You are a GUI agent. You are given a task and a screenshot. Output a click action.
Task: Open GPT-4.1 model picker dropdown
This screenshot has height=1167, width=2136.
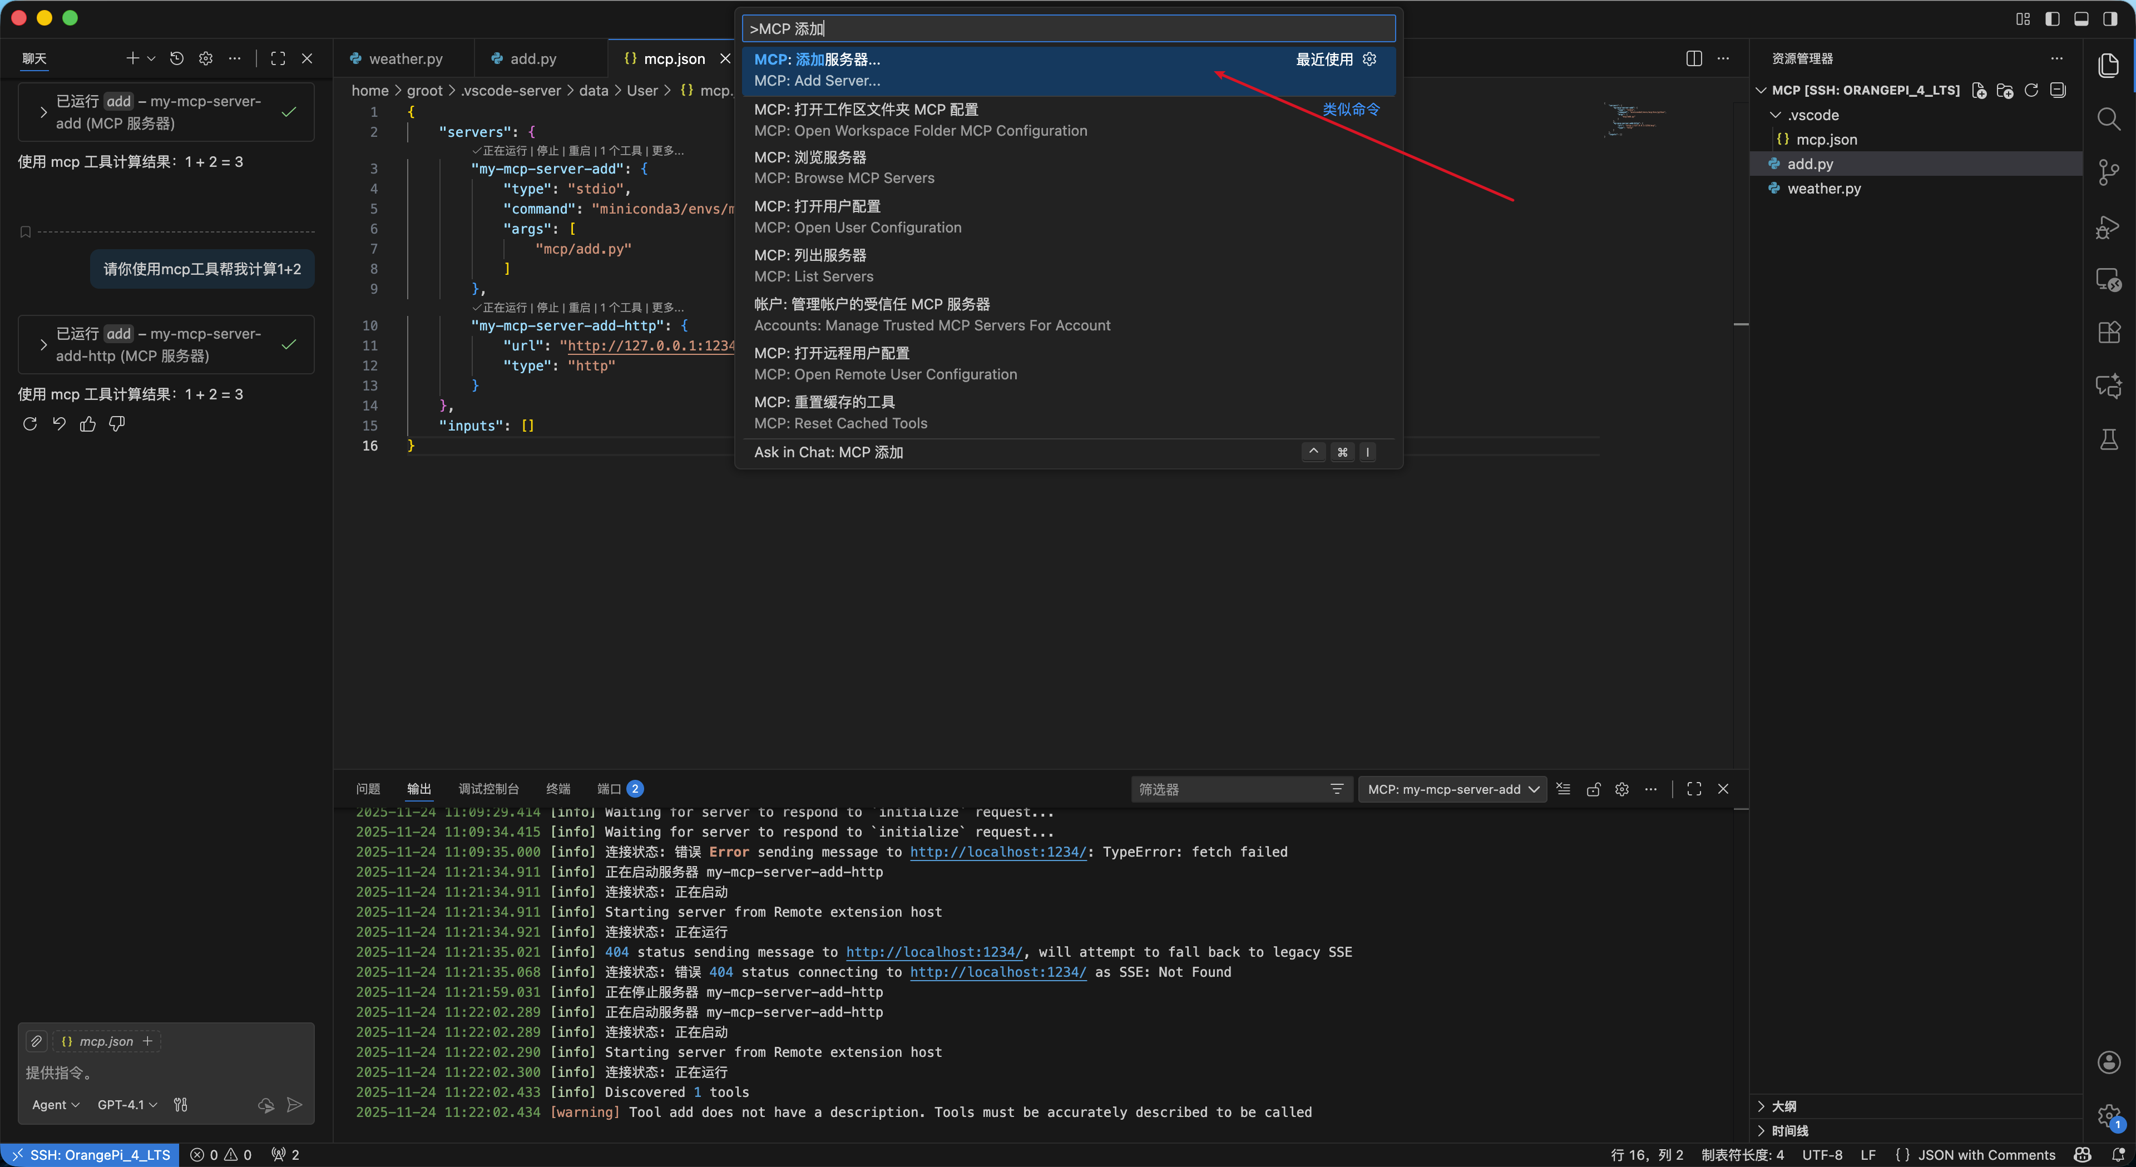[x=127, y=1104]
